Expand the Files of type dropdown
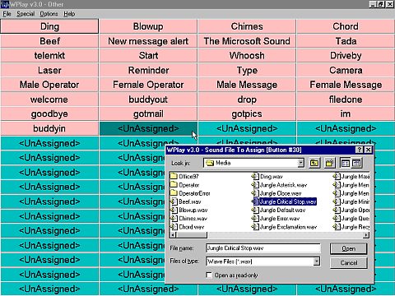 pos(317,261)
